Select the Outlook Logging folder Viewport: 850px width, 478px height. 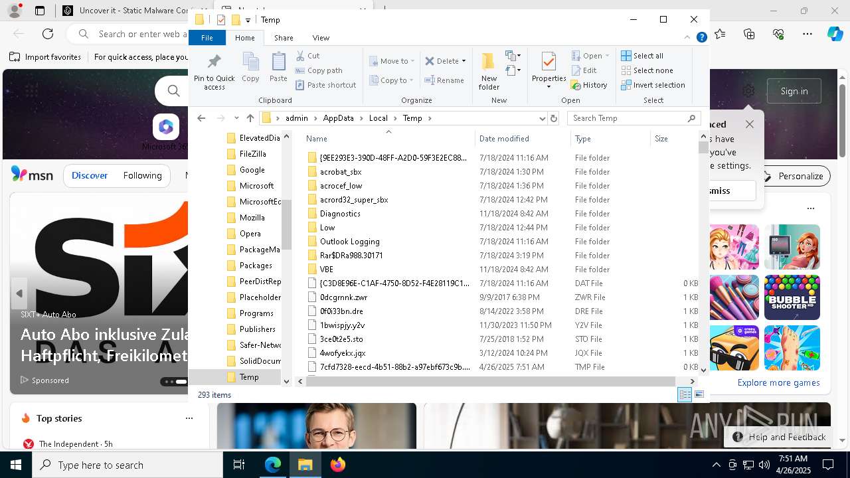(x=350, y=242)
